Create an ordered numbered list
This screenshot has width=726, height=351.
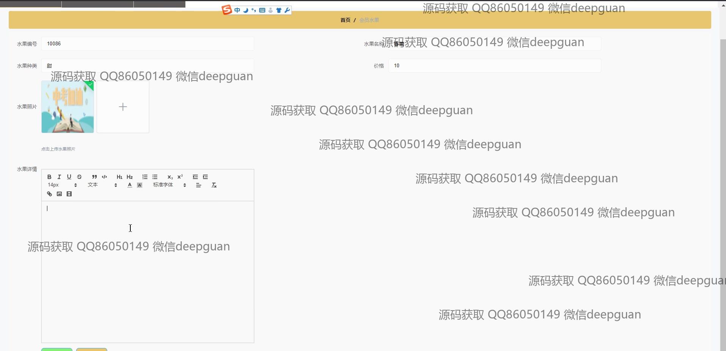point(145,177)
